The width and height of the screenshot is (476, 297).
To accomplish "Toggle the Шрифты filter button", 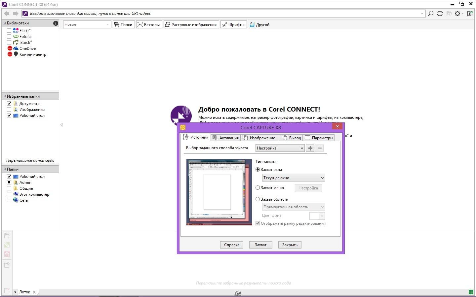I will coord(234,24).
